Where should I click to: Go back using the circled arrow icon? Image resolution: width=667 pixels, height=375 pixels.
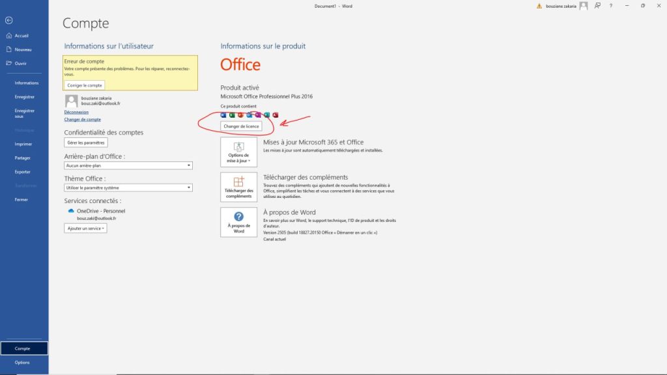pos(9,20)
